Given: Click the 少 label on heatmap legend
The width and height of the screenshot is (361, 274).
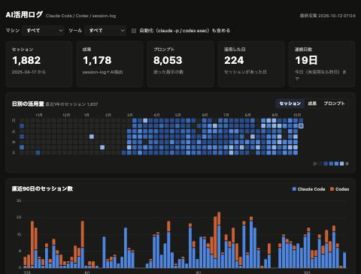Looking at the screenshot, I should point(315,164).
